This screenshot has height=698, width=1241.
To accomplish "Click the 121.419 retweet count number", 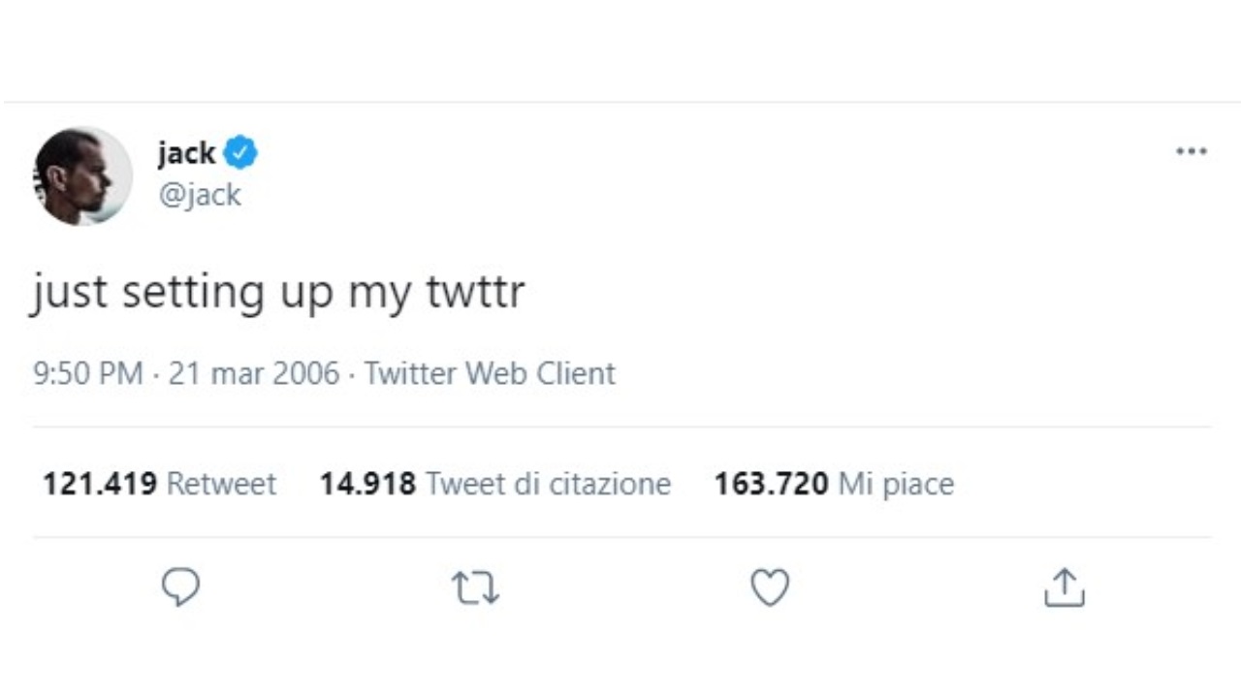I will click(x=99, y=484).
